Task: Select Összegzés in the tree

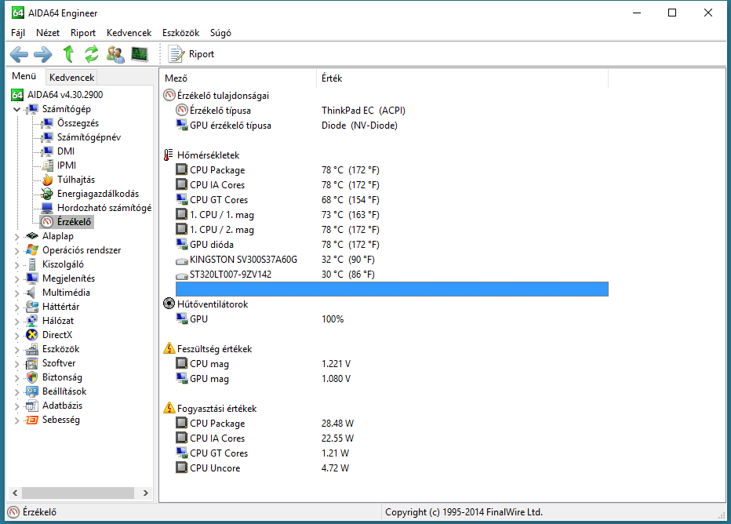Action: (78, 123)
